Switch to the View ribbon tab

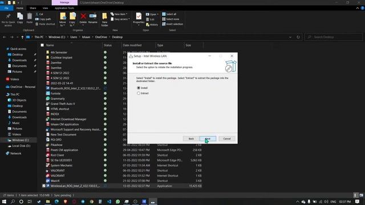tap(45, 8)
